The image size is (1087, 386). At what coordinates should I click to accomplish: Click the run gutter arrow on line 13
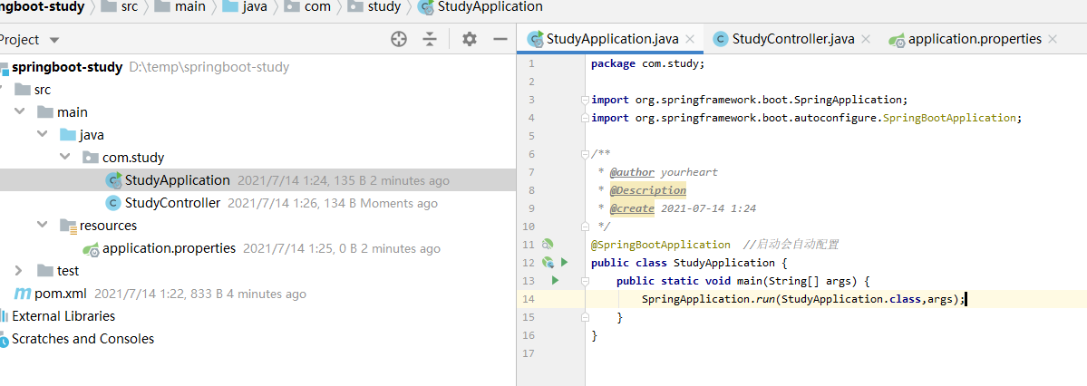pyautogui.click(x=555, y=281)
